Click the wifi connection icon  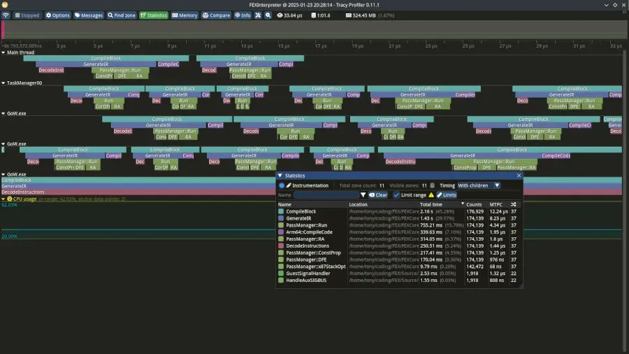point(6,15)
